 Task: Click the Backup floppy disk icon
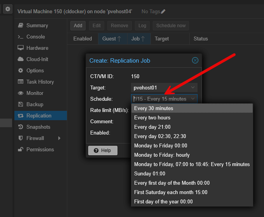[21, 104]
